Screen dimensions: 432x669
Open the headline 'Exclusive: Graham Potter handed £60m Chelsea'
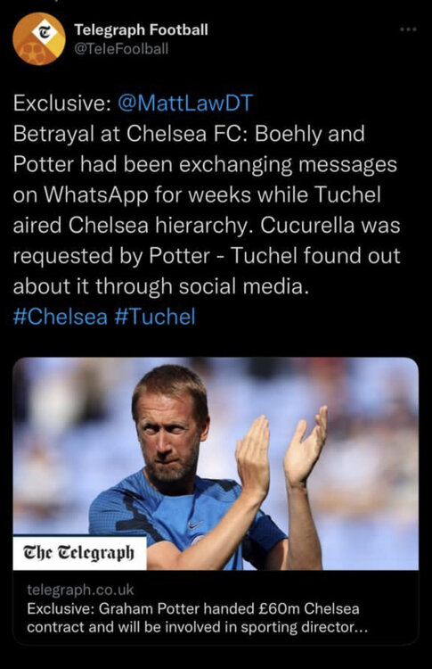[193, 608]
